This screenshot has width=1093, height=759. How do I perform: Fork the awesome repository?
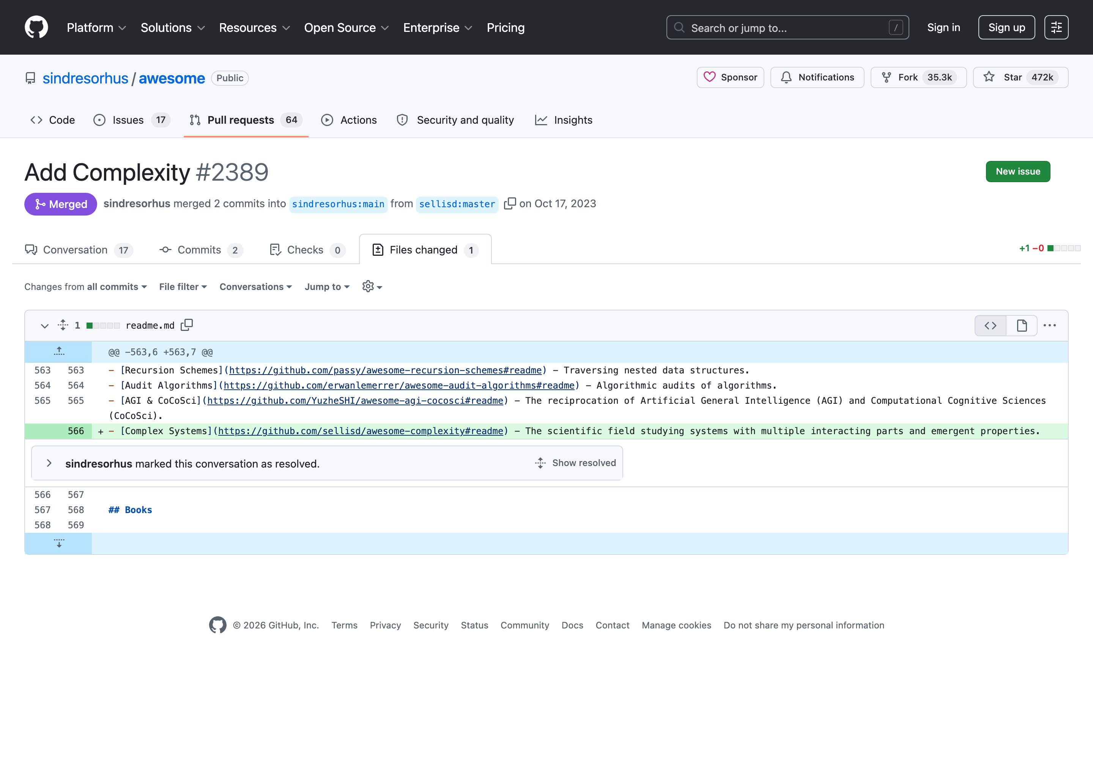pos(918,77)
